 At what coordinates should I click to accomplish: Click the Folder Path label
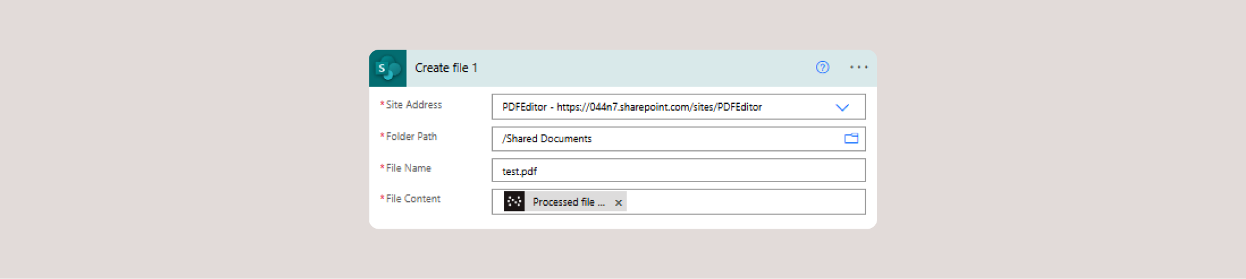[x=411, y=137]
